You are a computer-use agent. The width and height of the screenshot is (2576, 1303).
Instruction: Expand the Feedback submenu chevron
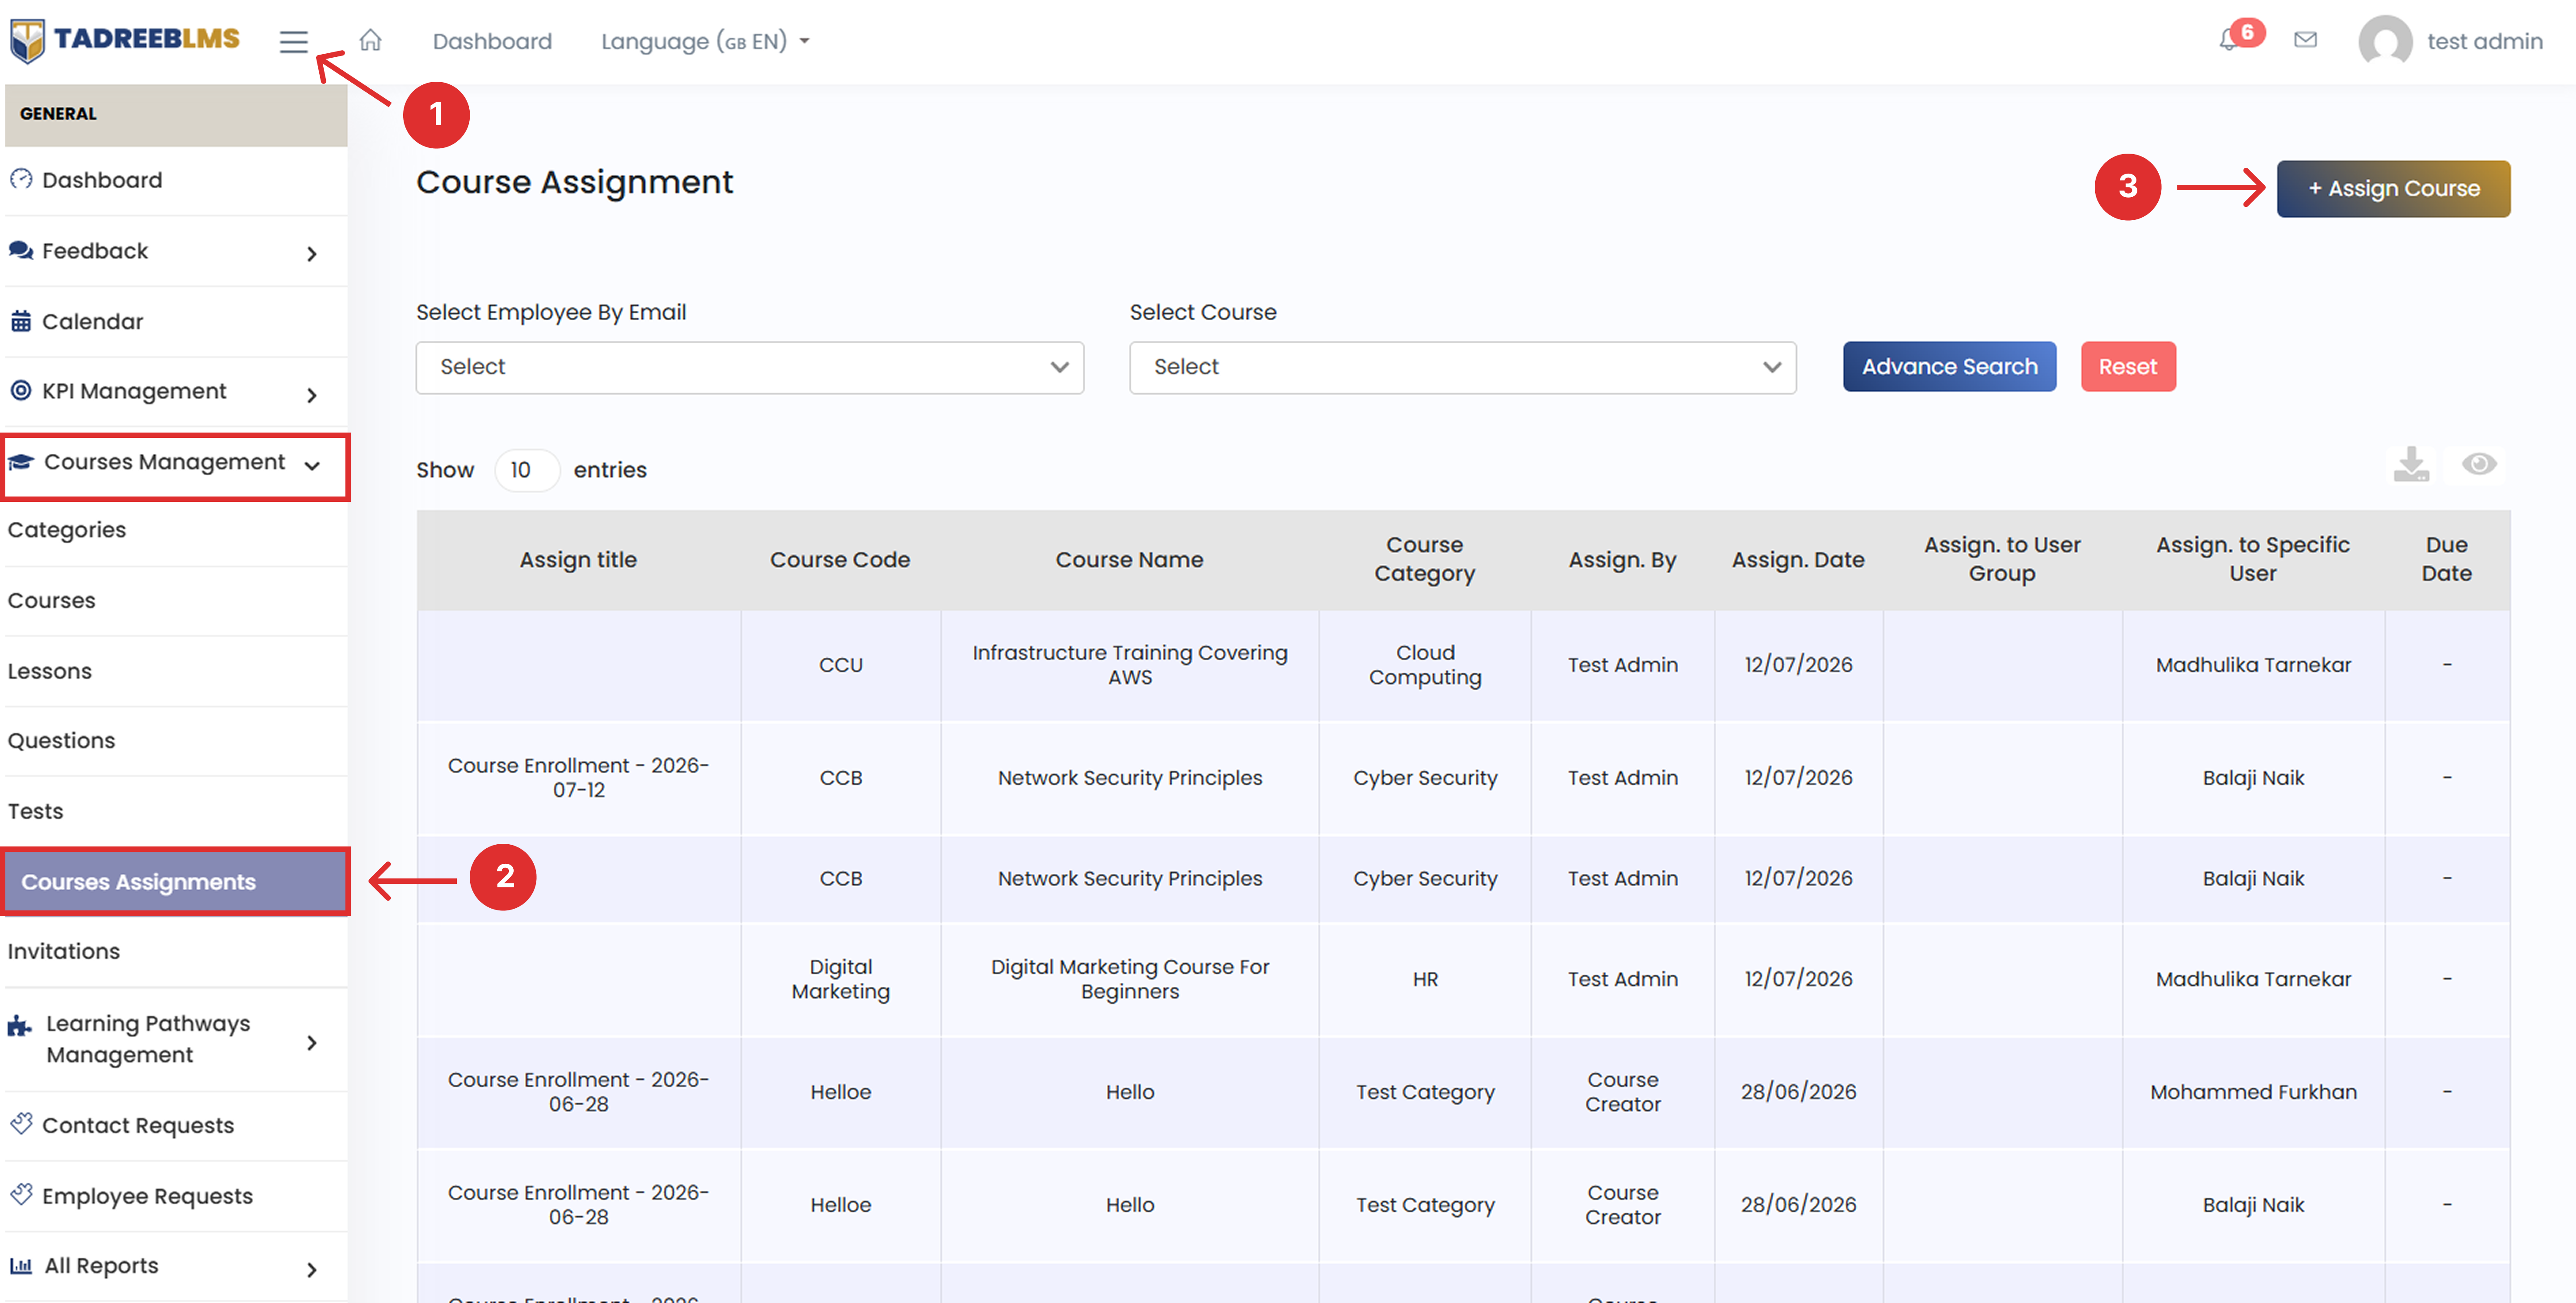click(x=312, y=253)
